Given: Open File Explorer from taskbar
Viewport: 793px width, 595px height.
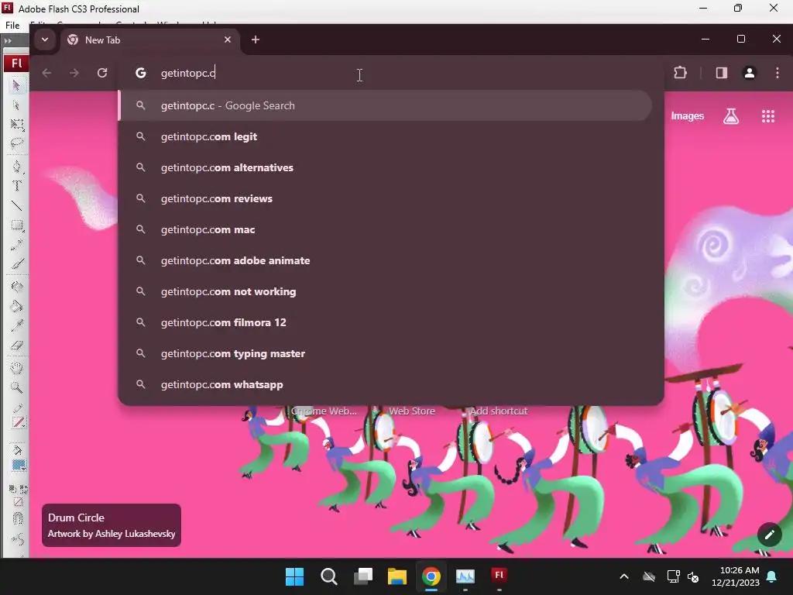Looking at the screenshot, I should 397,576.
